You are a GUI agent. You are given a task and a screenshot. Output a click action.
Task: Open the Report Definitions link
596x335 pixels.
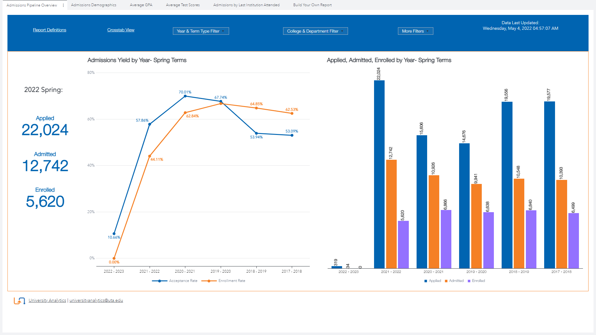pyautogui.click(x=50, y=30)
